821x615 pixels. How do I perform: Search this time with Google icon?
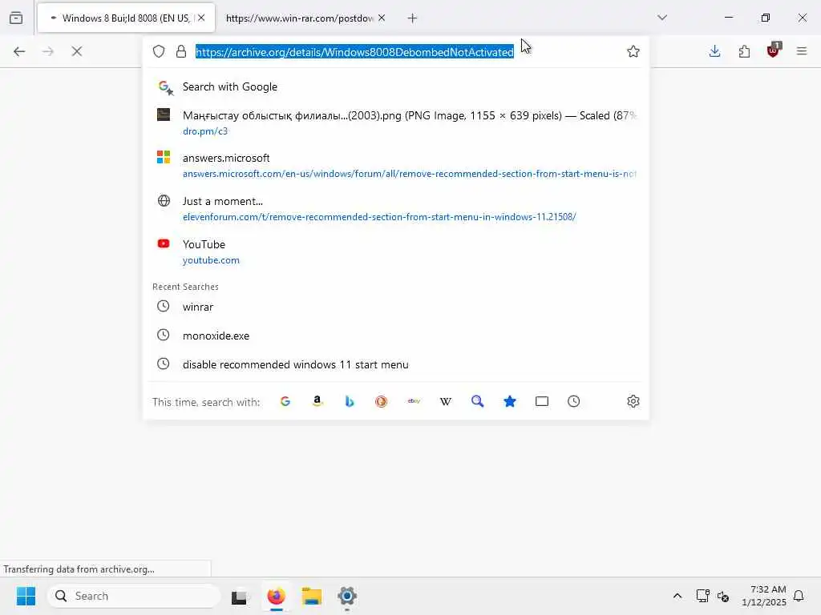[x=285, y=401]
